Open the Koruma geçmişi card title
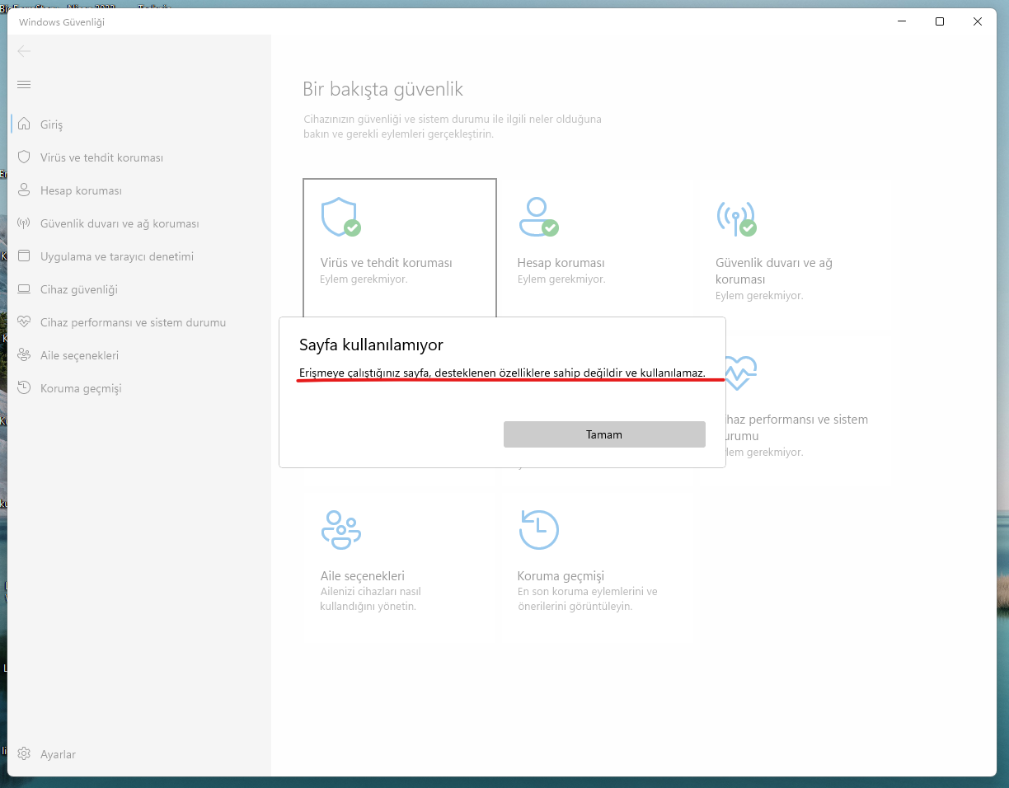The width and height of the screenshot is (1009, 788). tap(561, 576)
